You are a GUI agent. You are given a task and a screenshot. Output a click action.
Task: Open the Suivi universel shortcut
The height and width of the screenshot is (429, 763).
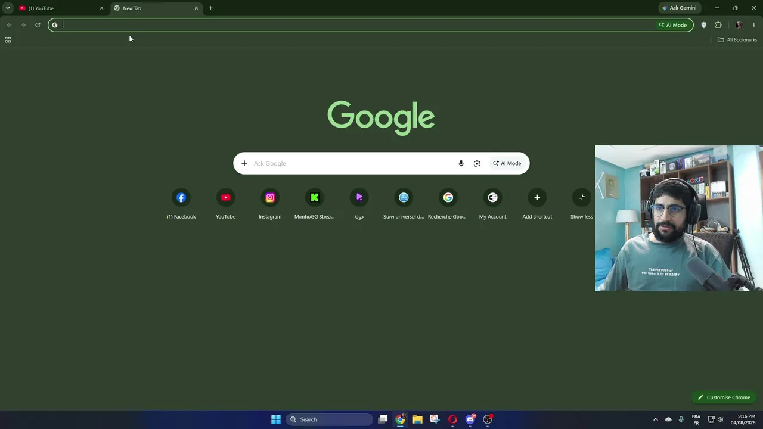click(404, 204)
